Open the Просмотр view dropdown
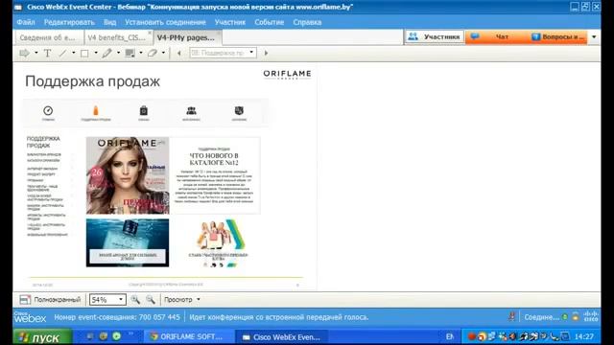The width and height of the screenshot is (614, 345). point(182,300)
